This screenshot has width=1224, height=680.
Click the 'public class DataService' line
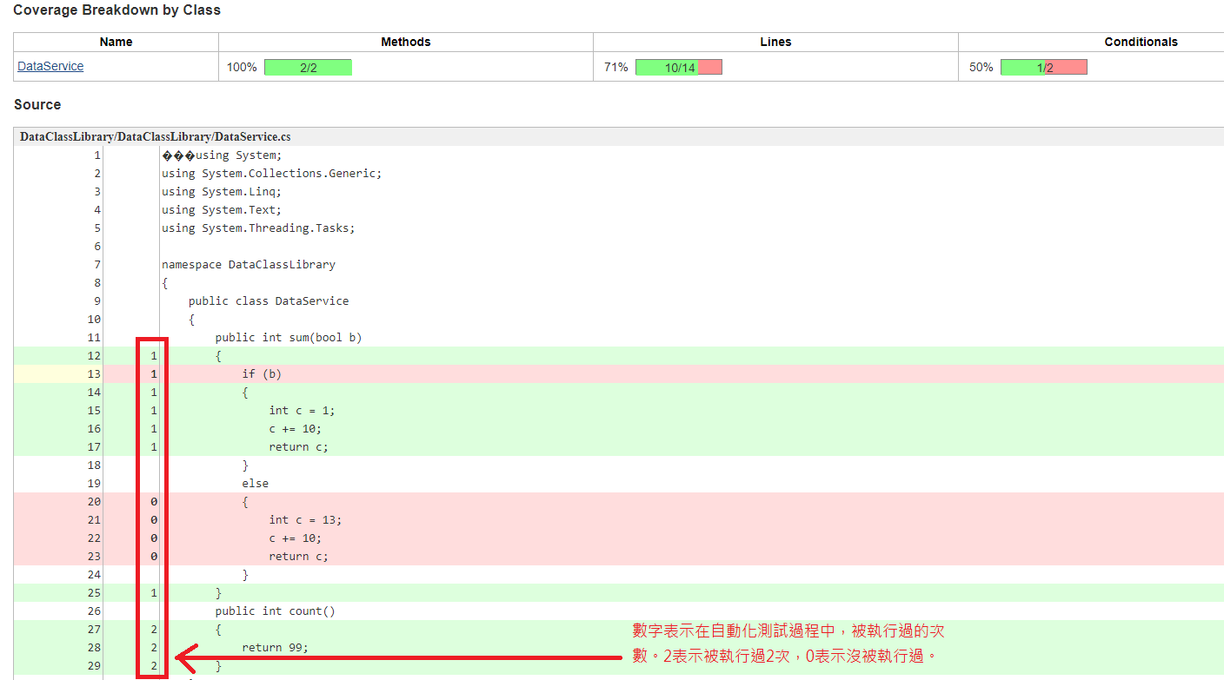tap(269, 301)
